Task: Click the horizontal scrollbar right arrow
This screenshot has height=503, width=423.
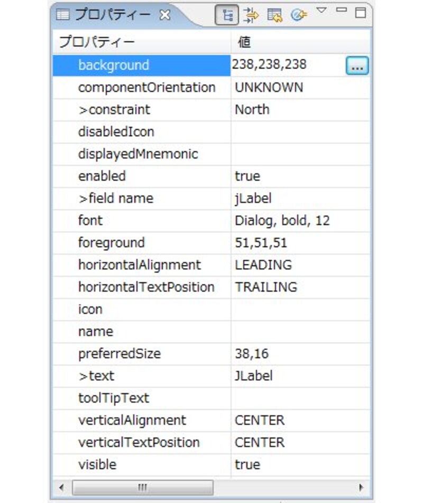Action: [x=361, y=487]
